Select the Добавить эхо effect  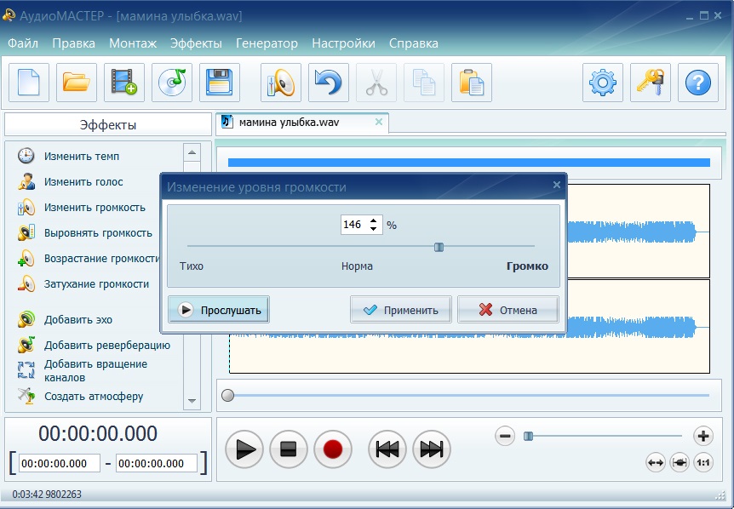click(x=78, y=320)
